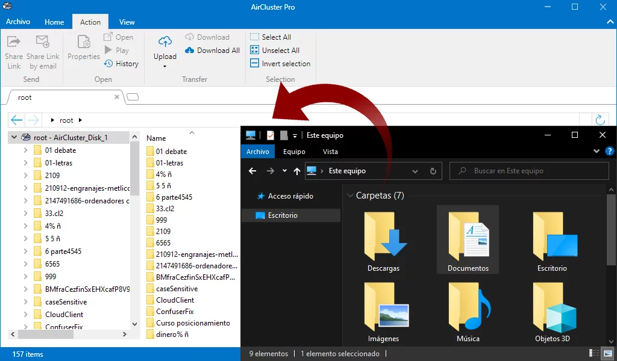Click the refresh icon in AirCluster
The width and height of the screenshot is (617, 361).
point(600,120)
